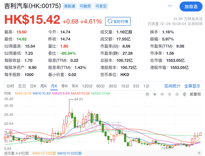
Task: Select the 月K chart tab
Action: [x=54, y=86]
